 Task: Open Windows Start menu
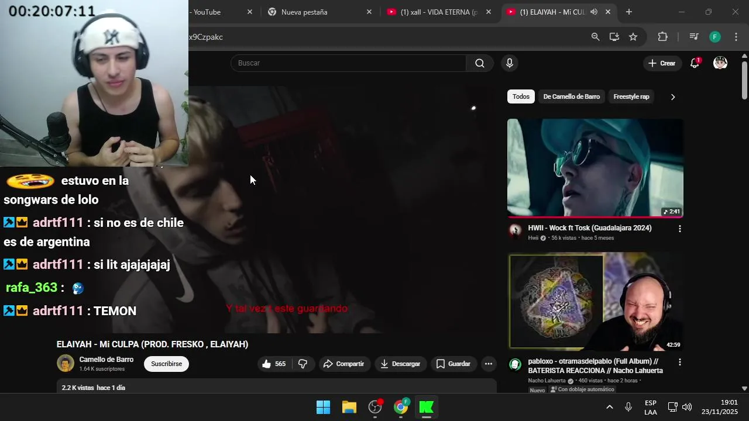[323, 407]
